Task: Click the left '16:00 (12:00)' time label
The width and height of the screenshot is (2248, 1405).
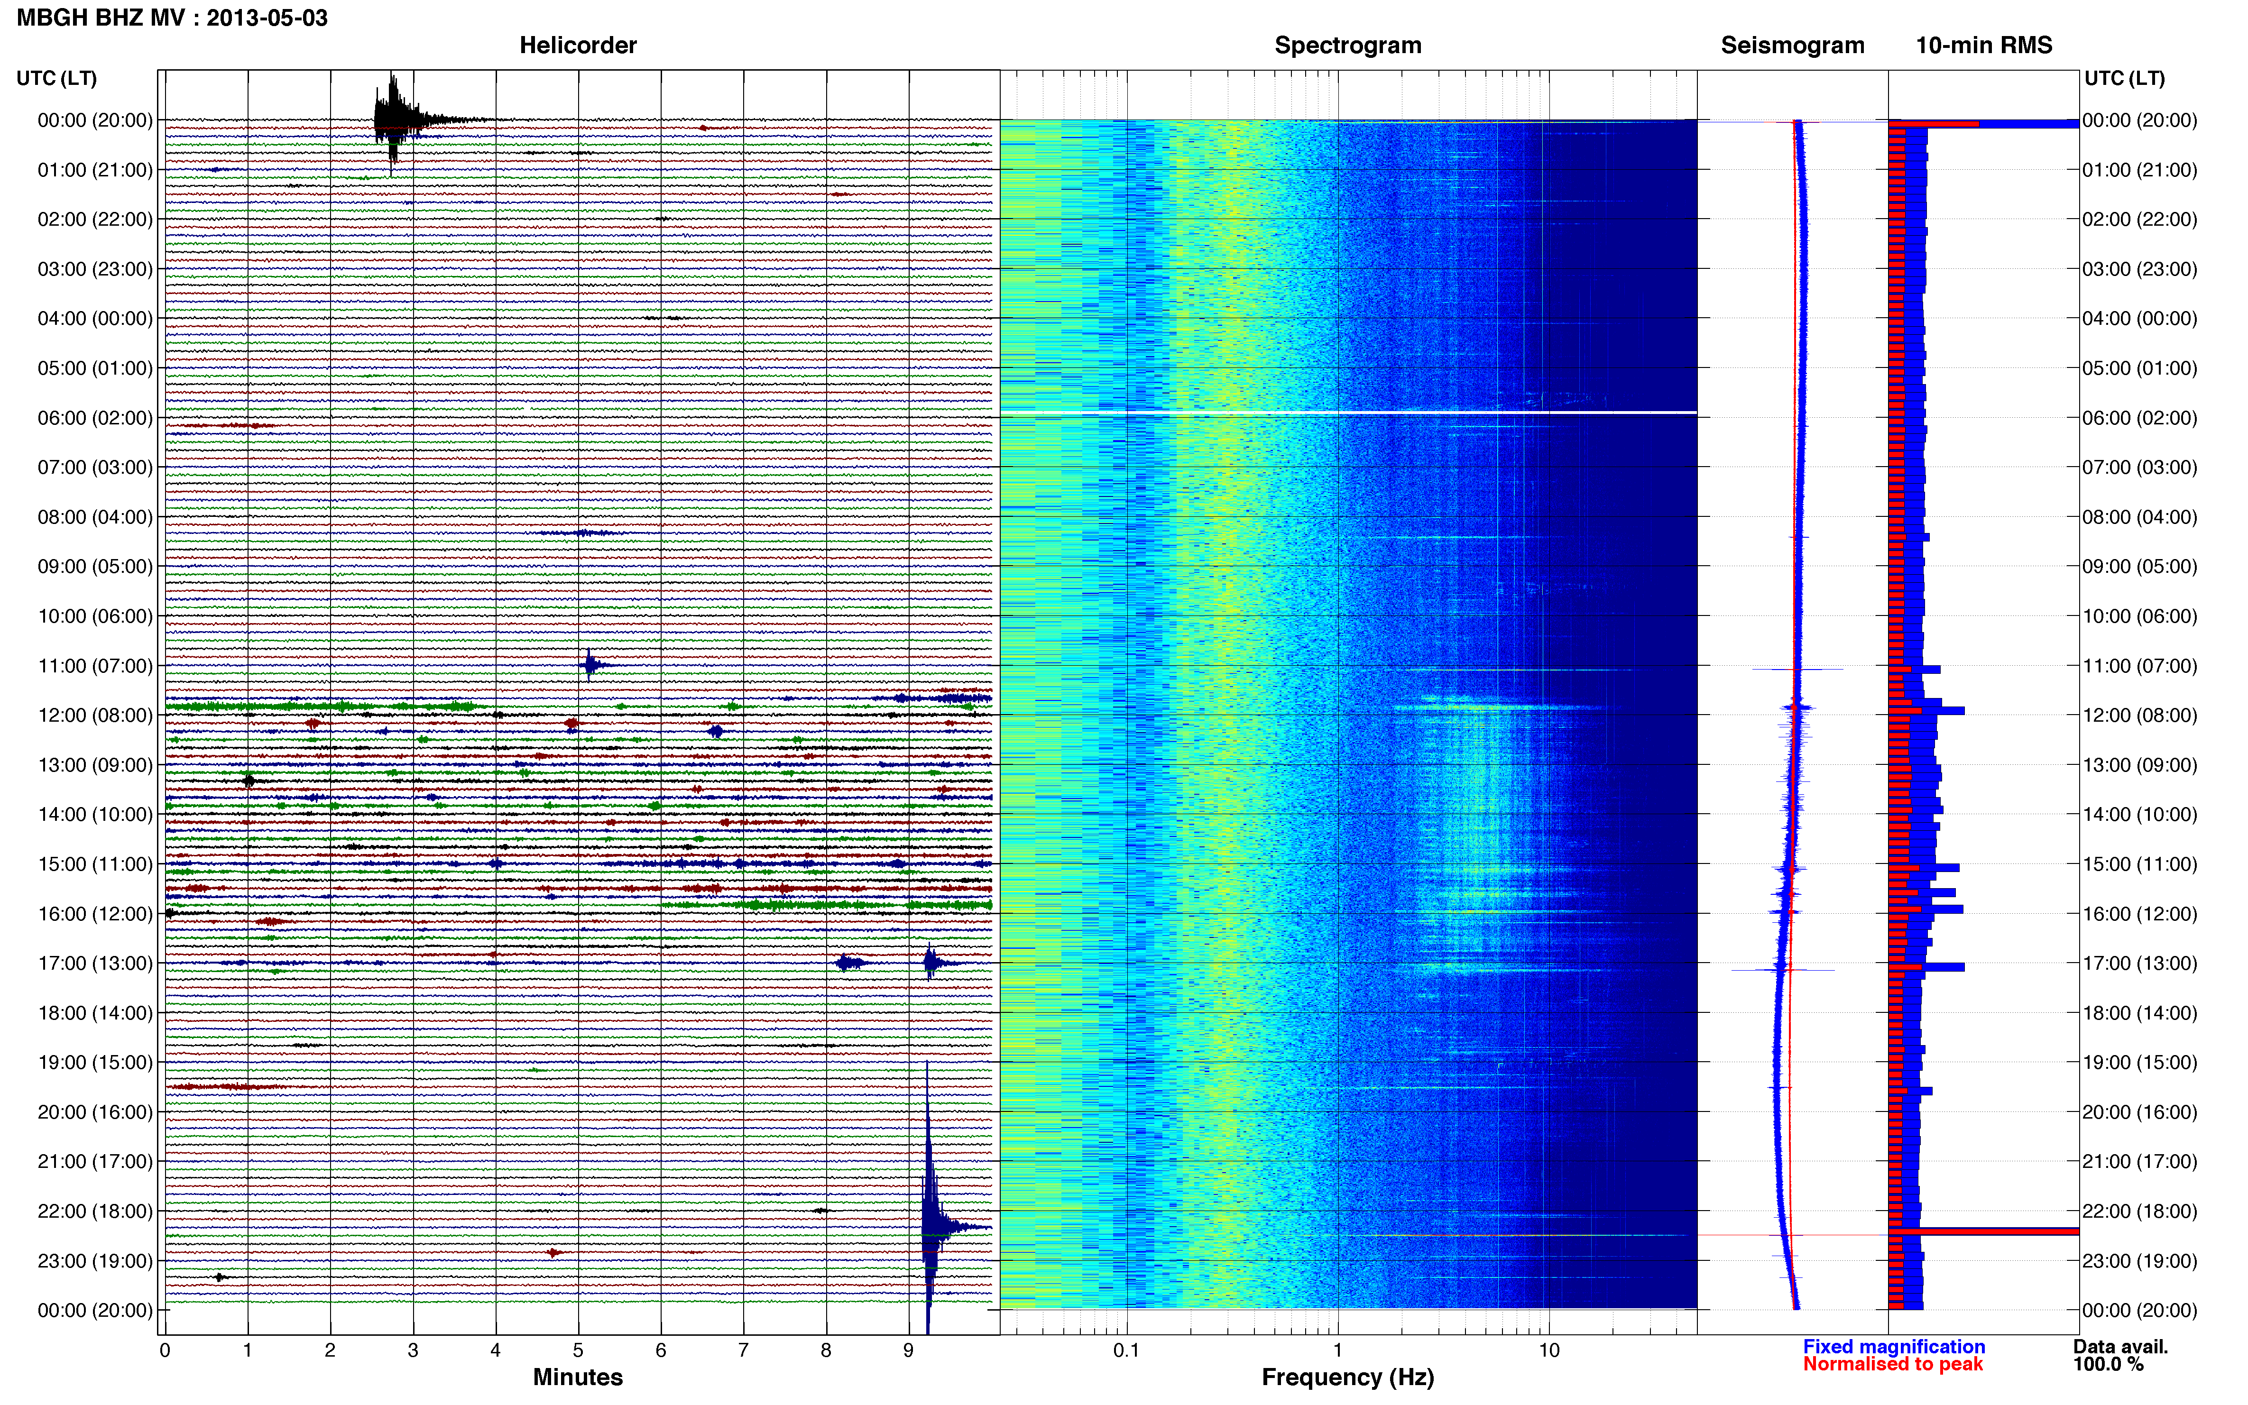Action: tap(95, 914)
